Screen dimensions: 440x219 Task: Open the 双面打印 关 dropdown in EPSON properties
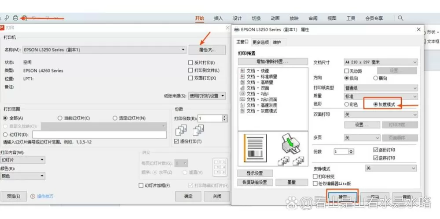point(381,115)
